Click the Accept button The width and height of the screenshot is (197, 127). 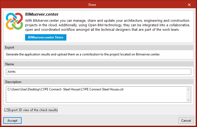coord(12,120)
